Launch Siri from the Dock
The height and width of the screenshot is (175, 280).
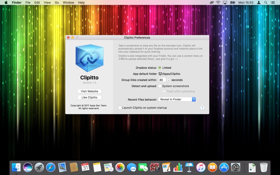(x=28, y=167)
